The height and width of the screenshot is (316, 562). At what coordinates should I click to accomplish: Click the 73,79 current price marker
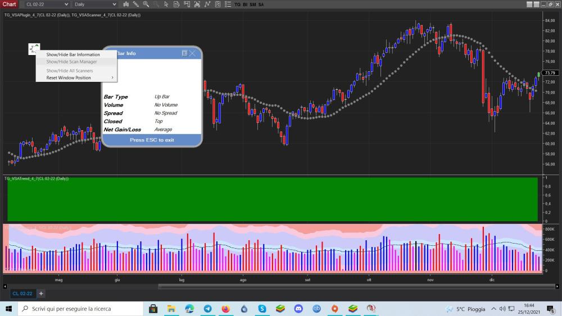550,73
